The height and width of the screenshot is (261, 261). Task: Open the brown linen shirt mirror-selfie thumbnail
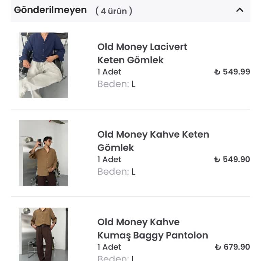click(43, 153)
